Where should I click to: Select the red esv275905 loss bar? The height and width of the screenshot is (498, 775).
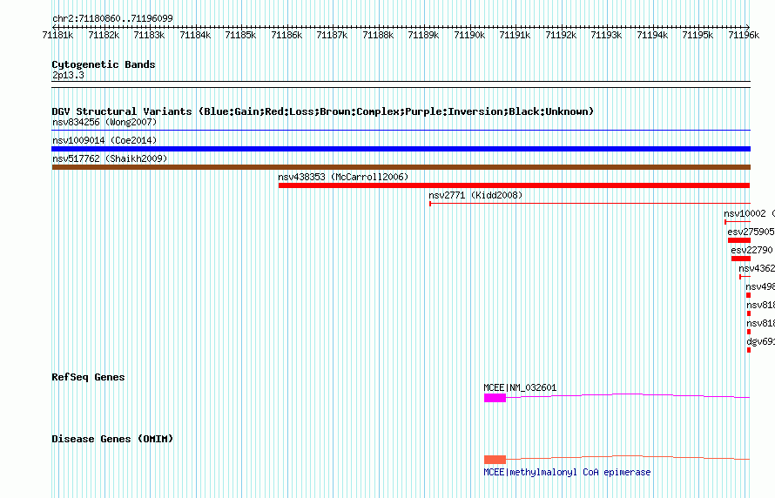pos(739,240)
